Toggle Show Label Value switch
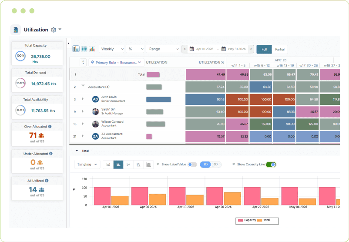This screenshot has height=242, width=349. [192, 165]
